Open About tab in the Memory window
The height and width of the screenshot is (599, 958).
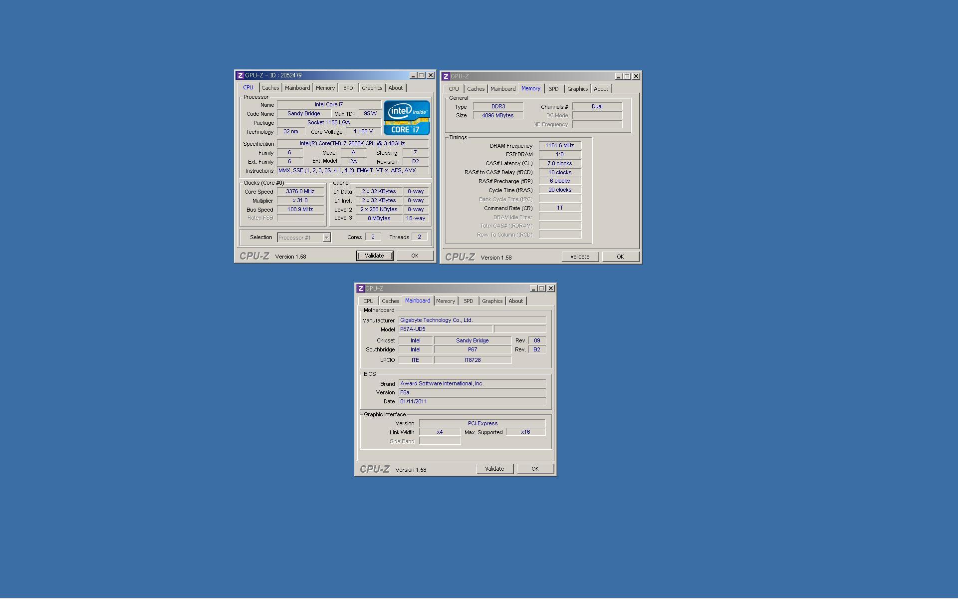click(x=601, y=89)
